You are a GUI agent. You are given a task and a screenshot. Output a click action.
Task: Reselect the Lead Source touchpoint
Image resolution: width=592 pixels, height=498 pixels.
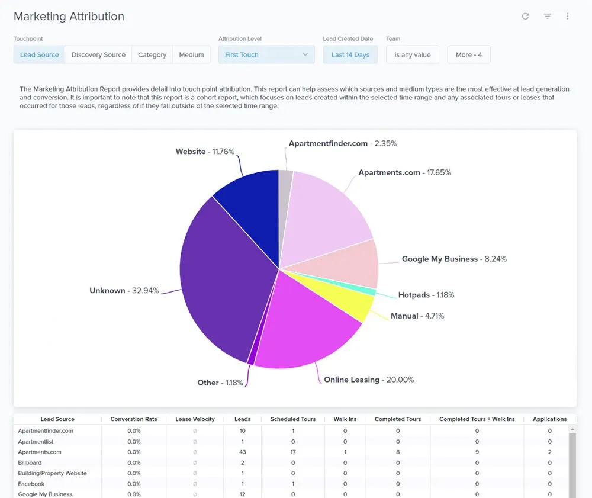pos(39,54)
